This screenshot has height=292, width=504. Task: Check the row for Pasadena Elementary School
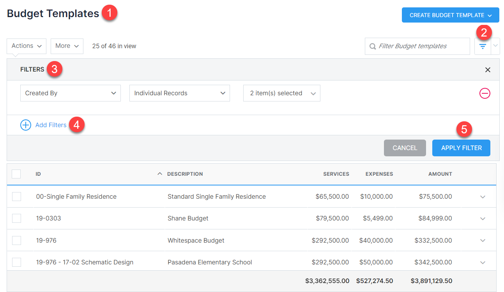(x=16, y=262)
